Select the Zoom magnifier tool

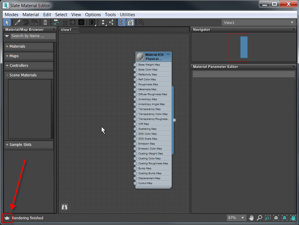click(x=259, y=218)
